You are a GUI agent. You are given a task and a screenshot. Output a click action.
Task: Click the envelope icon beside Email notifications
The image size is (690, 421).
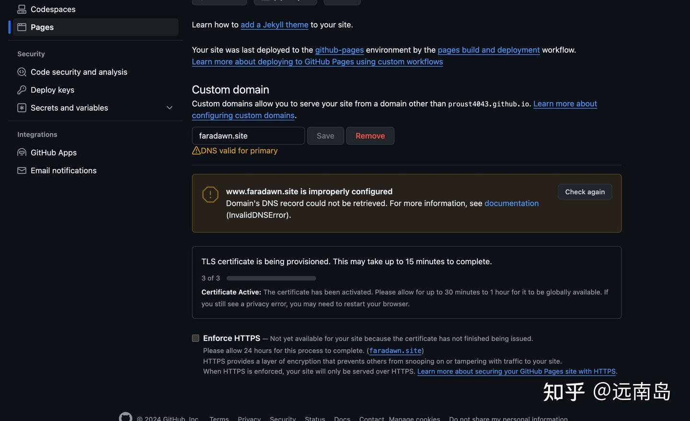21,170
